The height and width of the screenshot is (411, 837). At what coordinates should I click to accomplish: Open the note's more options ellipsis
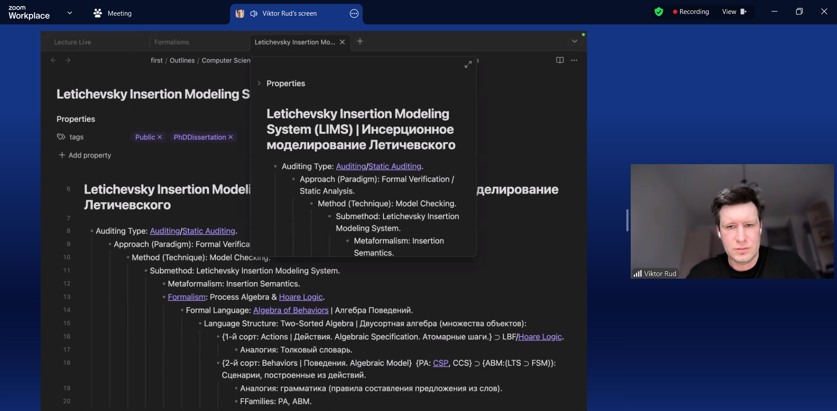[x=574, y=60]
